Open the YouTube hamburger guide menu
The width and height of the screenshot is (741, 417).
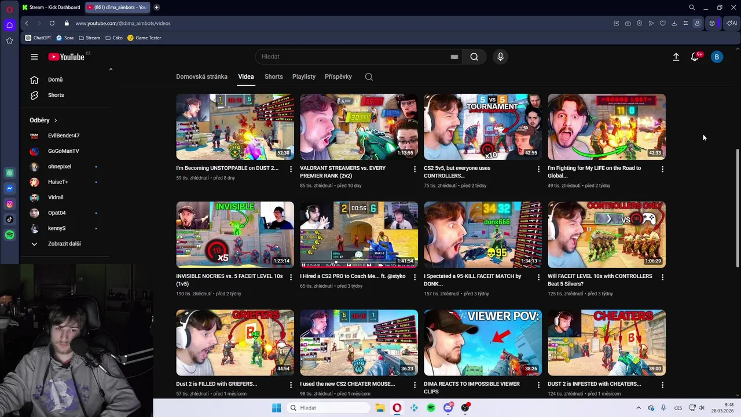click(x=34, y=57)
